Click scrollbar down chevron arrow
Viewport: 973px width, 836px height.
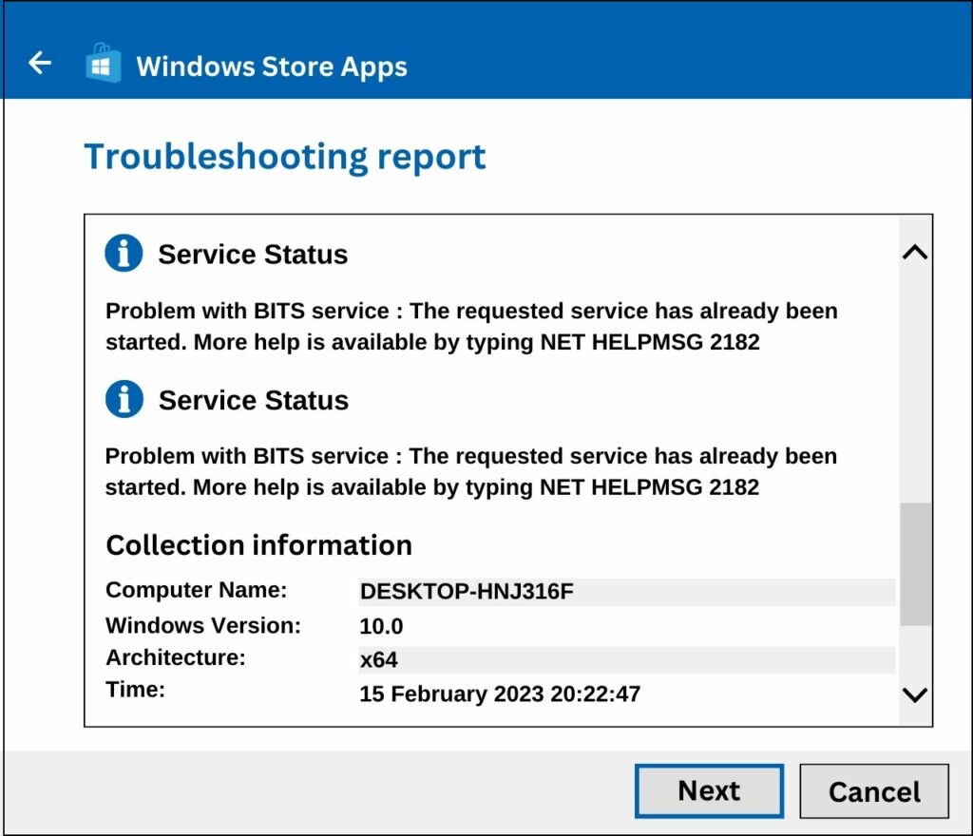point(915,694)
